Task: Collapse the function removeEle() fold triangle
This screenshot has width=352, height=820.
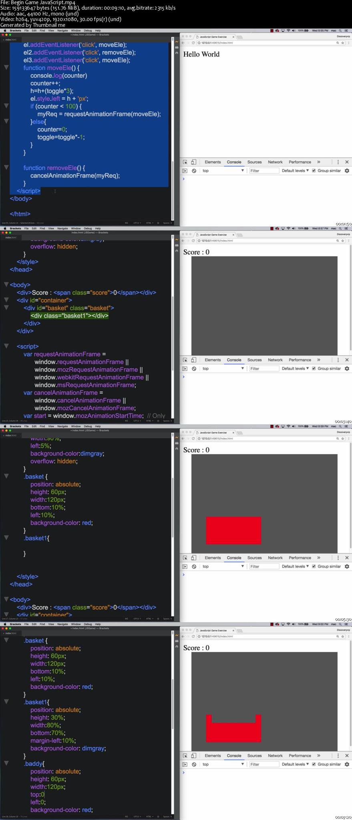Action: (x=6, y=167)
